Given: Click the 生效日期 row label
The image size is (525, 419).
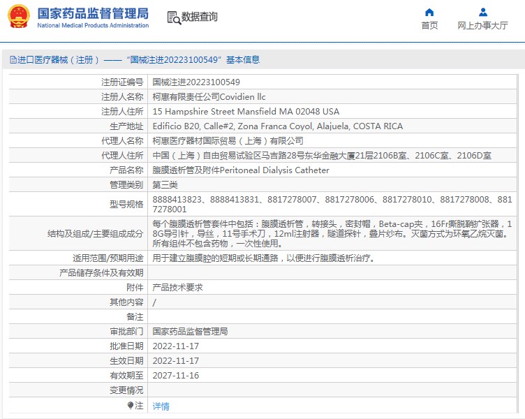Looking at the screenshot, I should [x=126, y=361].
